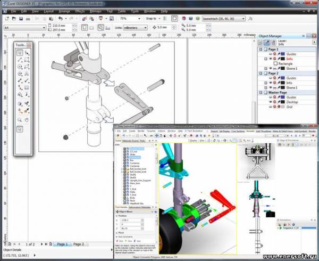Screen dimensions: 319x261
Task: Click the gray color swatch of Grid layer
Action: point(283,107)
